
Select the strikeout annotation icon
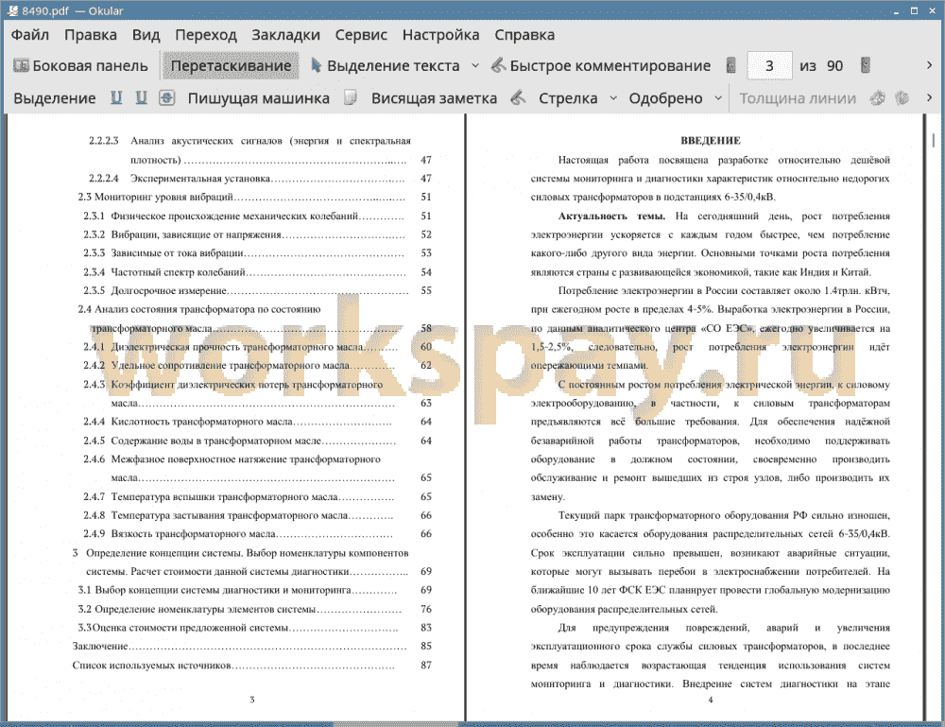[x=167, y=97]
